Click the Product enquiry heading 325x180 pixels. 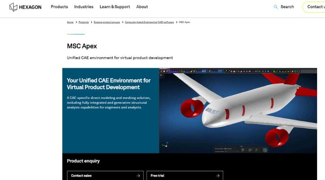click(x=83, y=161)
